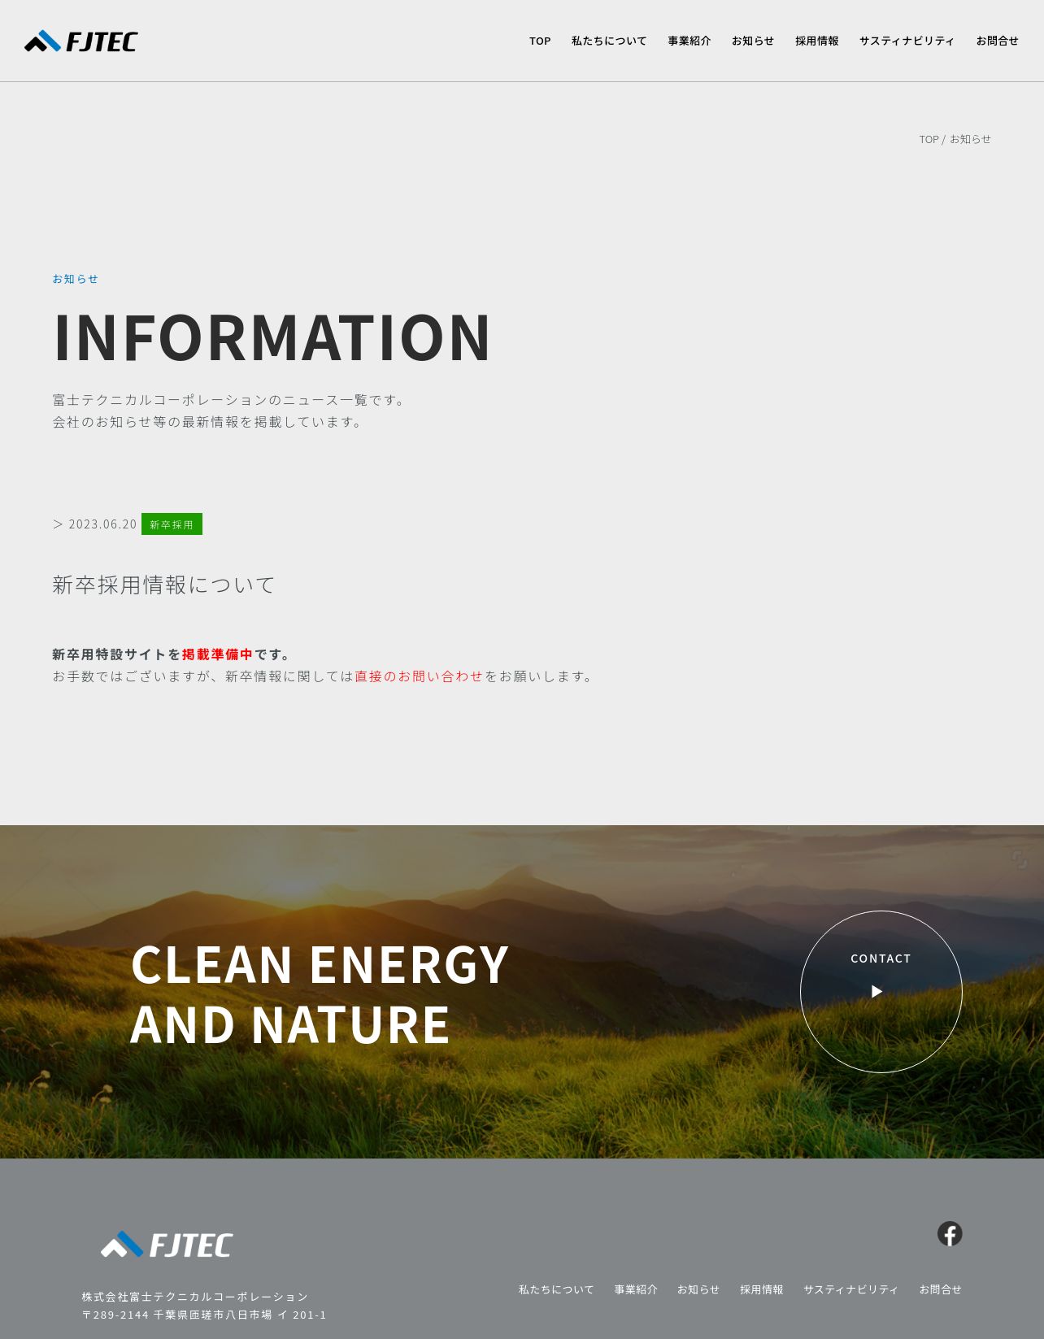Screen dimensions: 1044x1339
Task: Click the 2023.06.20 date entry
Action: pyautogui.click(x=102, y=524)
